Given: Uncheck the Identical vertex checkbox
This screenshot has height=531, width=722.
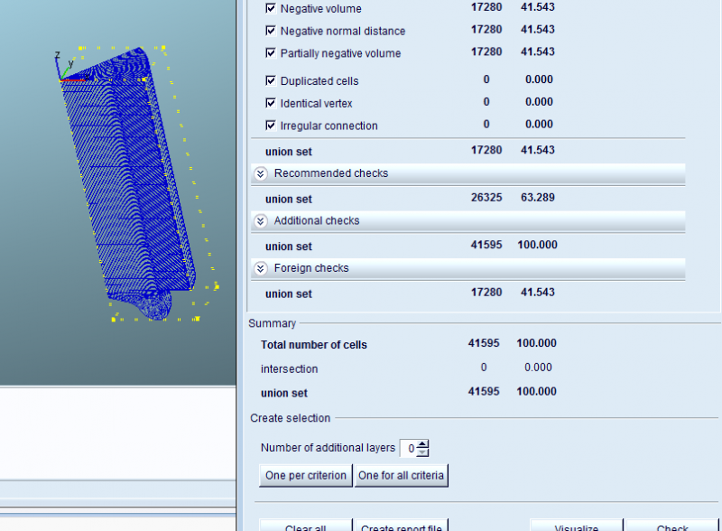Looking at the screenshot, I should (271, 103).
